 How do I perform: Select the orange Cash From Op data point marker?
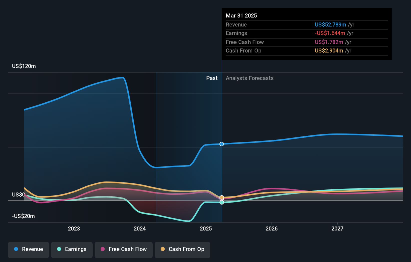(x=222, y=197)
